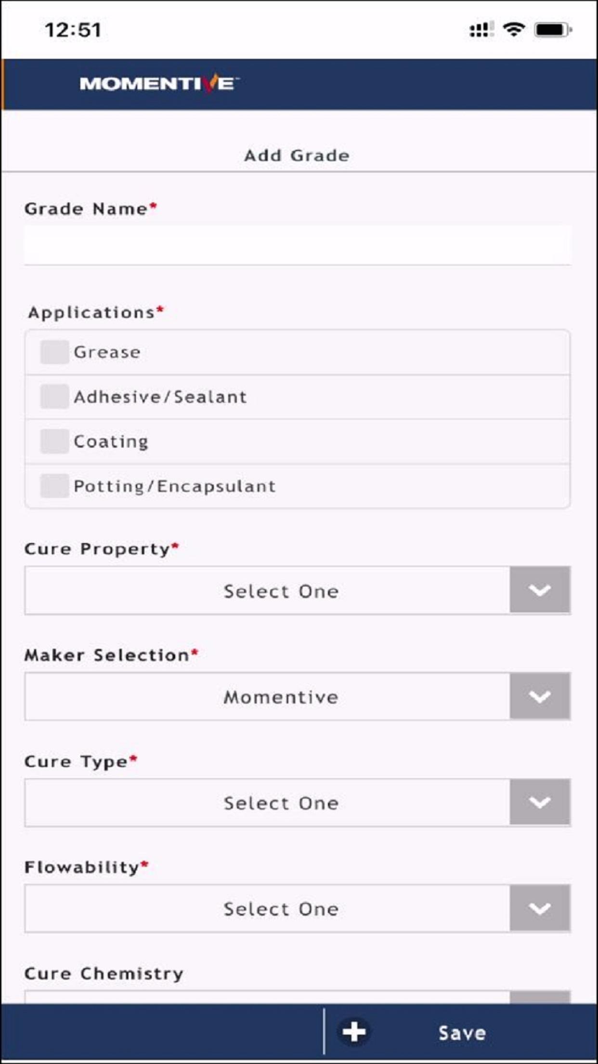Tap the Add Grade header title
Image resolution: width=598 pixels, height=1064 pixels.
[297, 156]
